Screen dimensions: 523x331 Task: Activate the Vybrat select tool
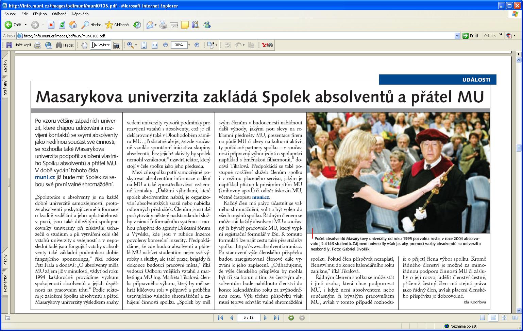(101, 45)
